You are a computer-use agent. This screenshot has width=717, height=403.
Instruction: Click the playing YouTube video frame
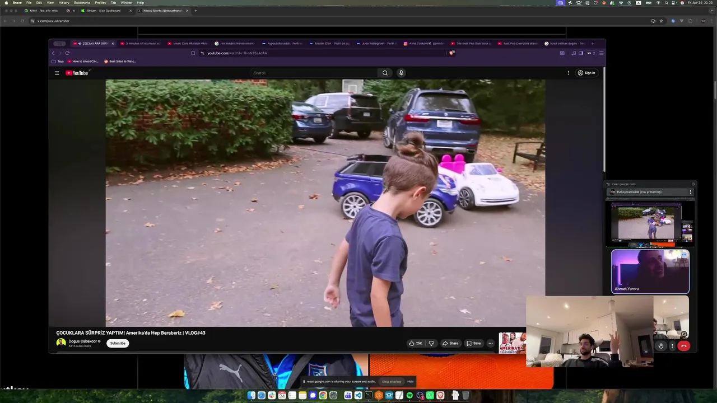[x=325, y=203]
